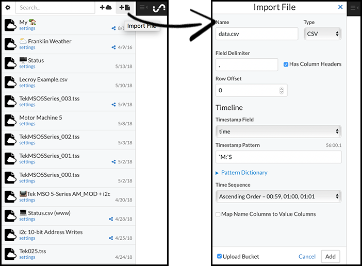Open the Timestamp Field dropdown
362x266 pixels.
coord(278,131)
